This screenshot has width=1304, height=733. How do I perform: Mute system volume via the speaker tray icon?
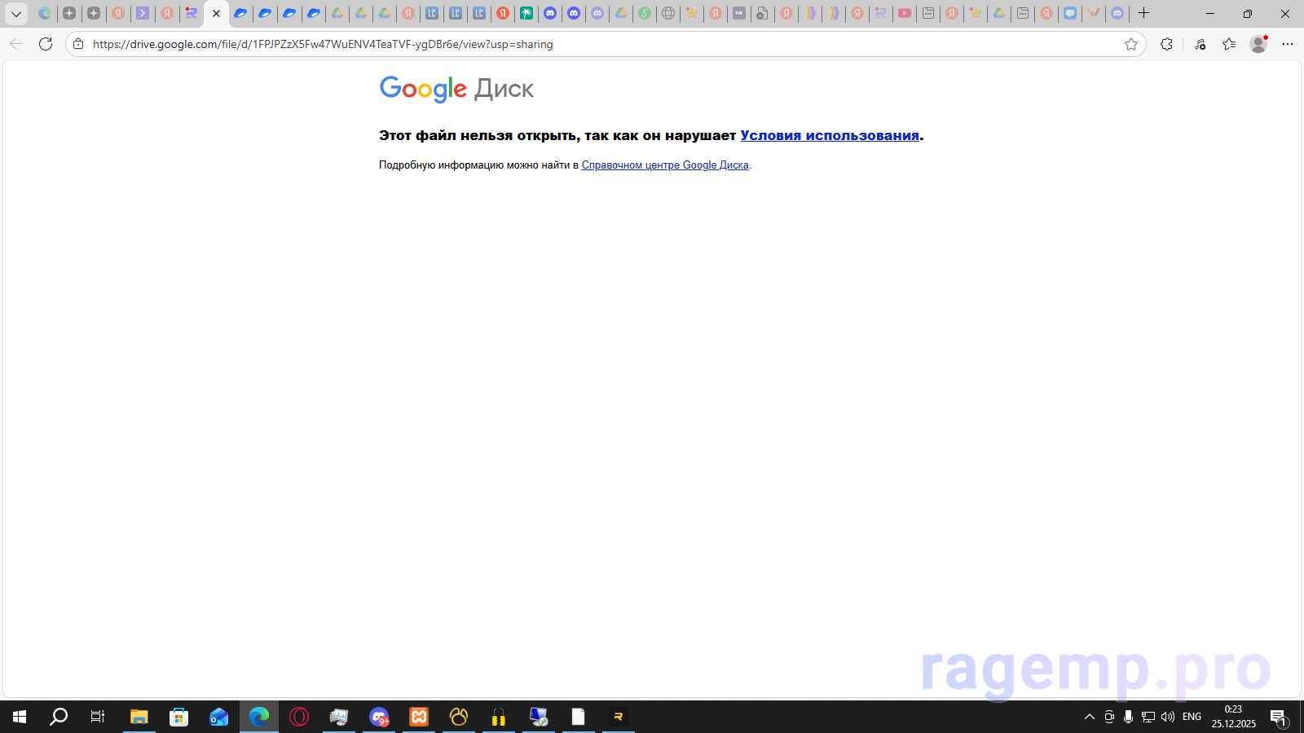1167,717
